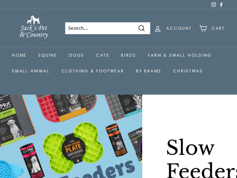Image resolution: width=237 pixels, height=178 pixels.
Task: Go to the HOME menu item
Action: pos(19,55)
